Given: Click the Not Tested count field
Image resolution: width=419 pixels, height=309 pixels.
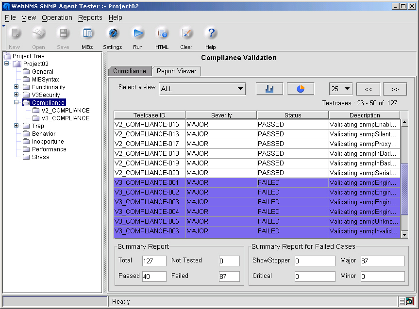Looking at the screenshot, I should pyautogui.click(x=229, y=261).
